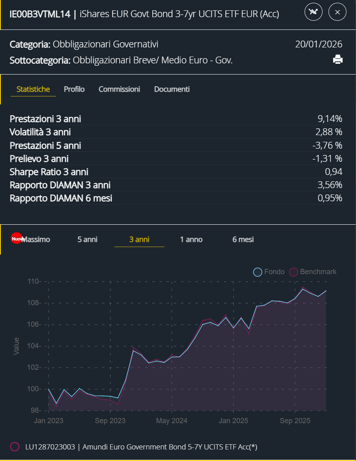Click the Amundi benchmark circle marker
Image resolution: width=356 pixels, height=461 pixels.
click(15, 447)
